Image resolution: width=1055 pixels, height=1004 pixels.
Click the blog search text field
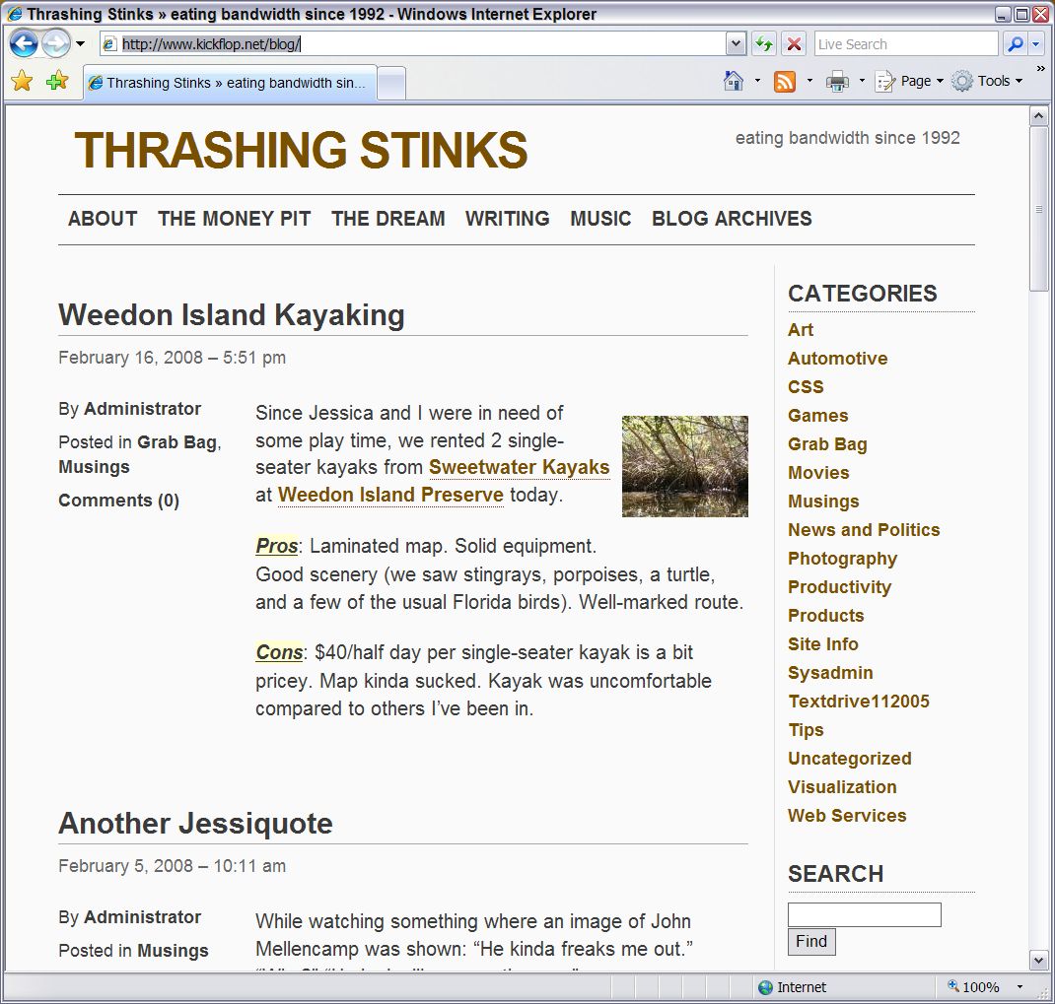click(864, 914)
